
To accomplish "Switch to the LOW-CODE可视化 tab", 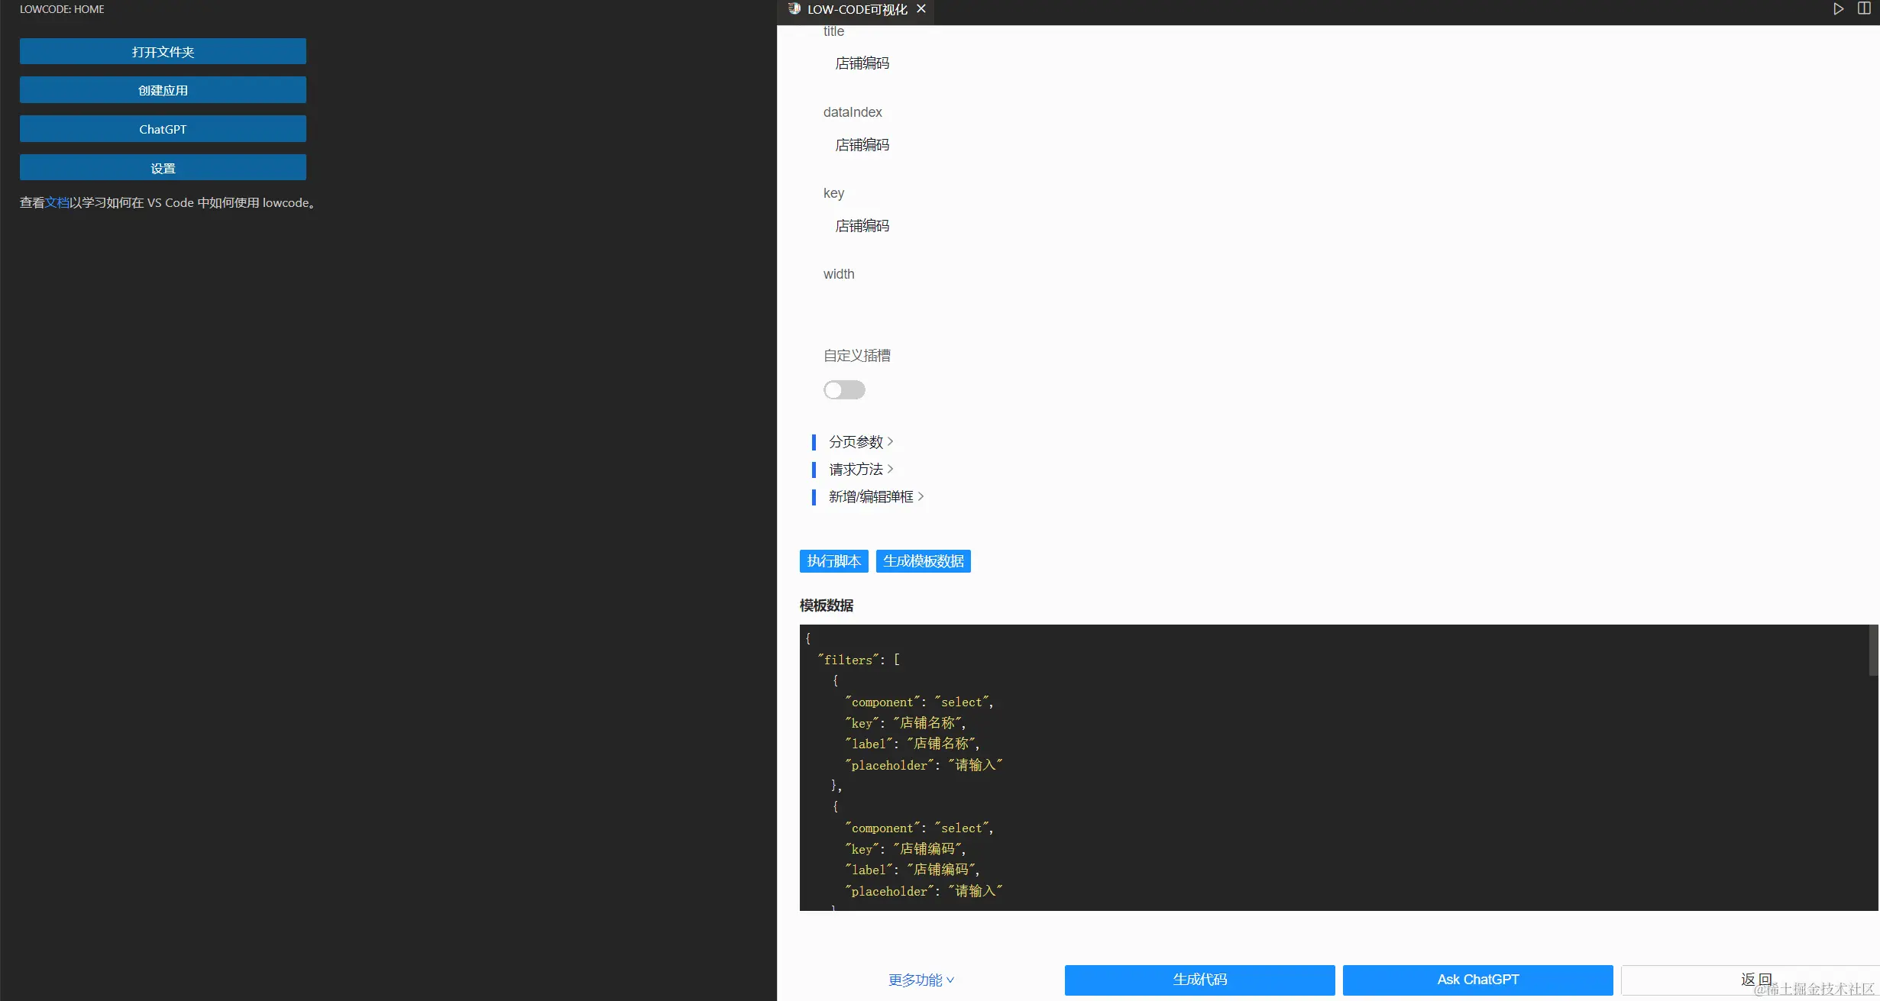I will (856, 9).
